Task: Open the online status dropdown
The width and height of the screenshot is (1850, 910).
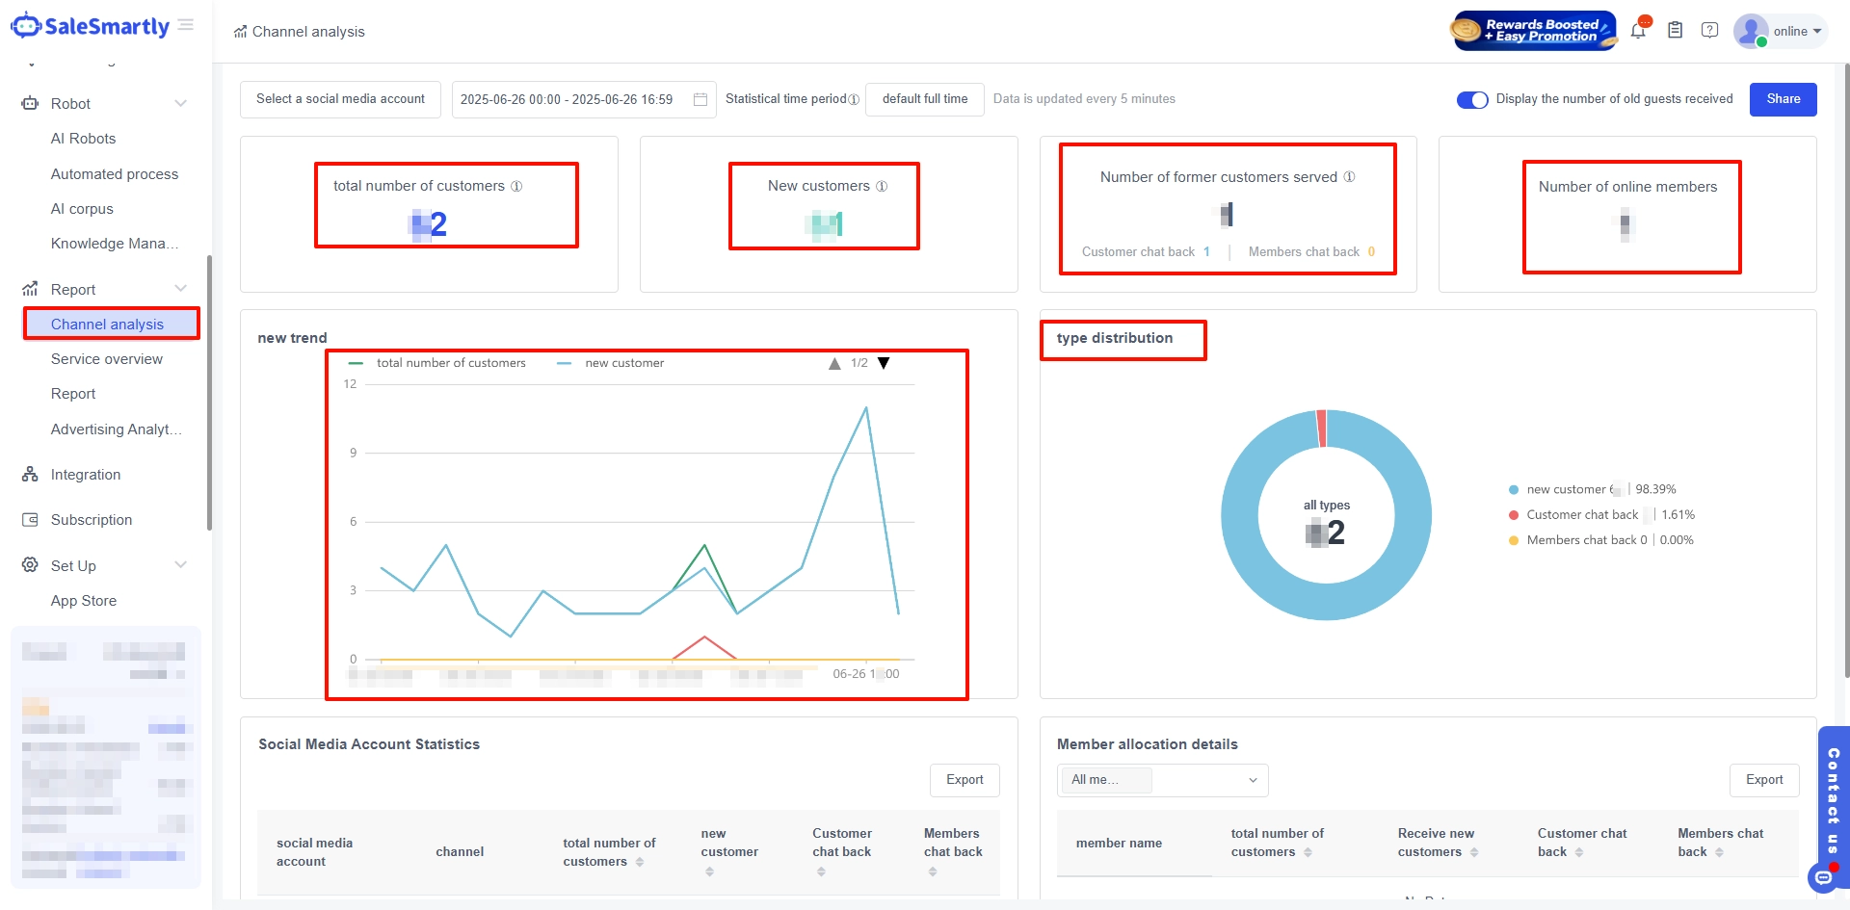Action: 1796,31
